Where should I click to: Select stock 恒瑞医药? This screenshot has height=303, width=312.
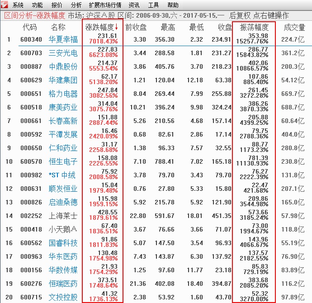(x=63, y=284)
